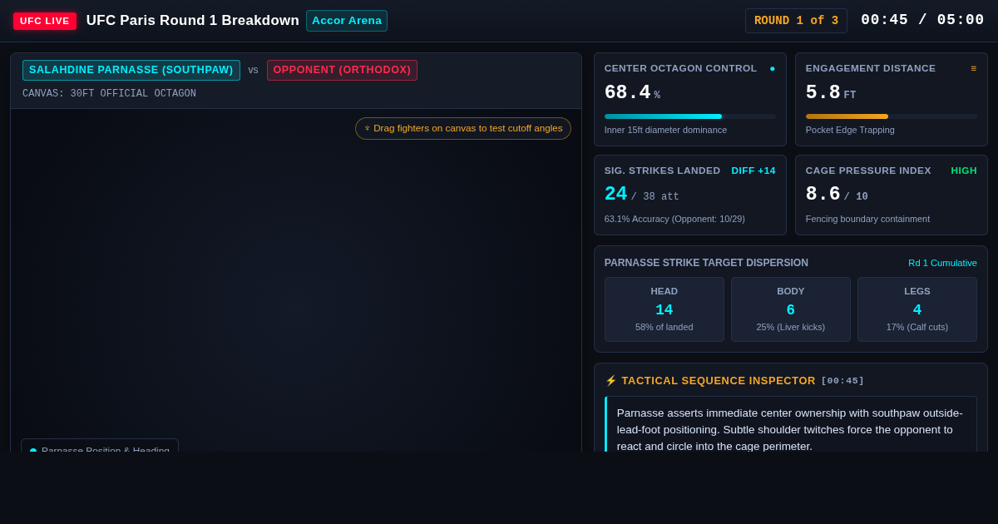Select Salahdine Parnasse (Southpaw) fighter label
The image size is (998, 524).
(131, 70)
